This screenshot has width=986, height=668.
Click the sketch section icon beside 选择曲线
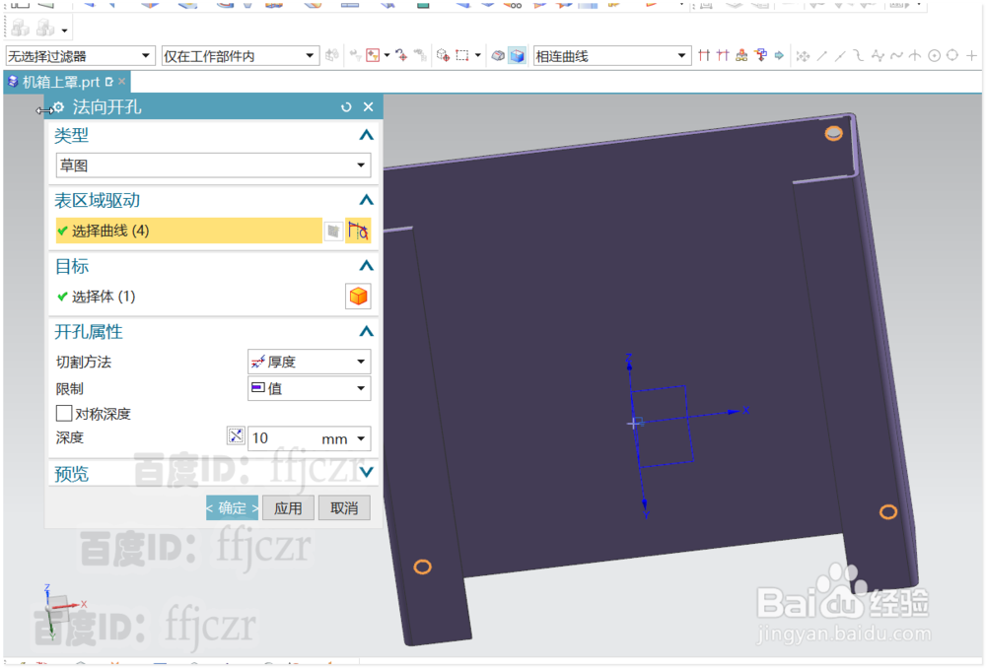(x=358, y=231)
